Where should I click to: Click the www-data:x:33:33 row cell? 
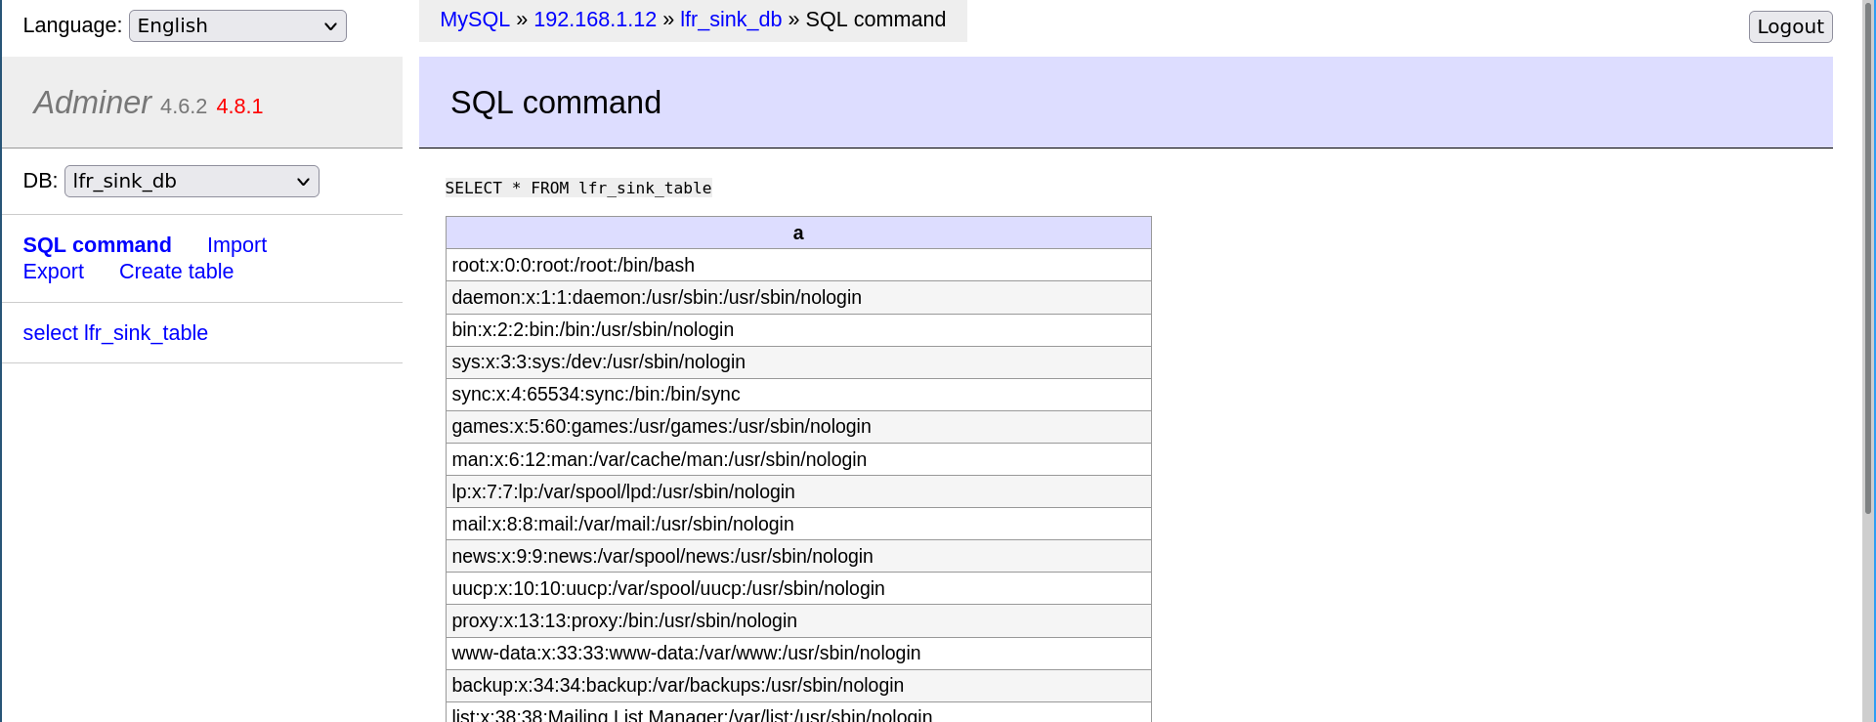[798, 653]
